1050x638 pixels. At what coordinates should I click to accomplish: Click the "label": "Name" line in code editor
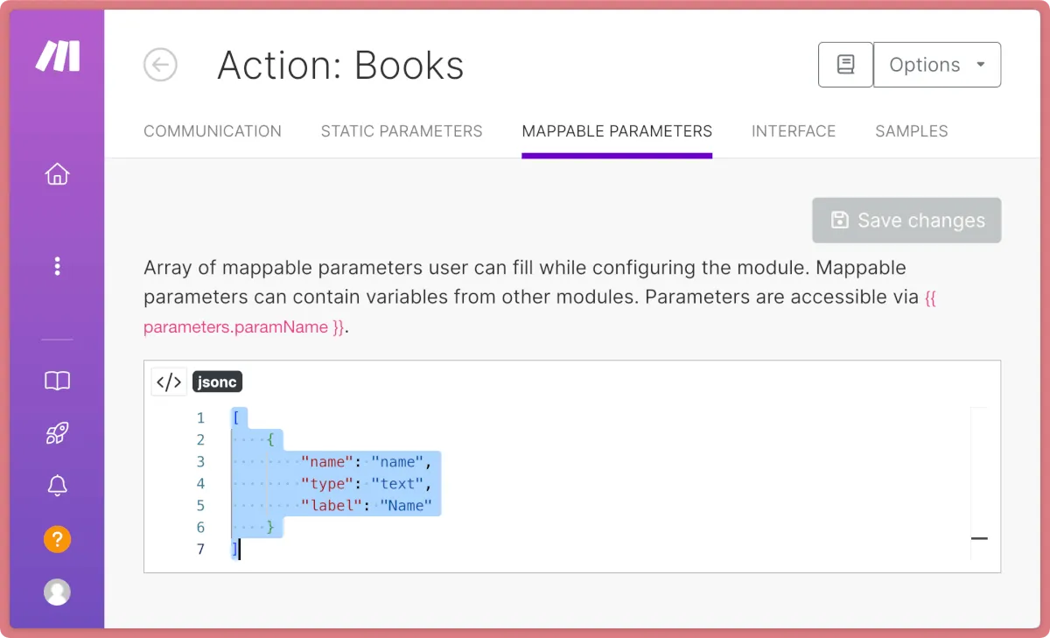coord(367,505)
